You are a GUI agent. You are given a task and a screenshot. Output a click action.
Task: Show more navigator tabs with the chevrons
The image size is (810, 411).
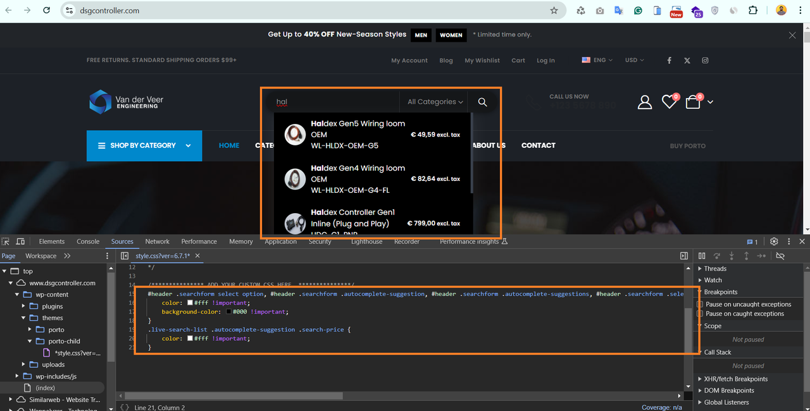(67, 256)
